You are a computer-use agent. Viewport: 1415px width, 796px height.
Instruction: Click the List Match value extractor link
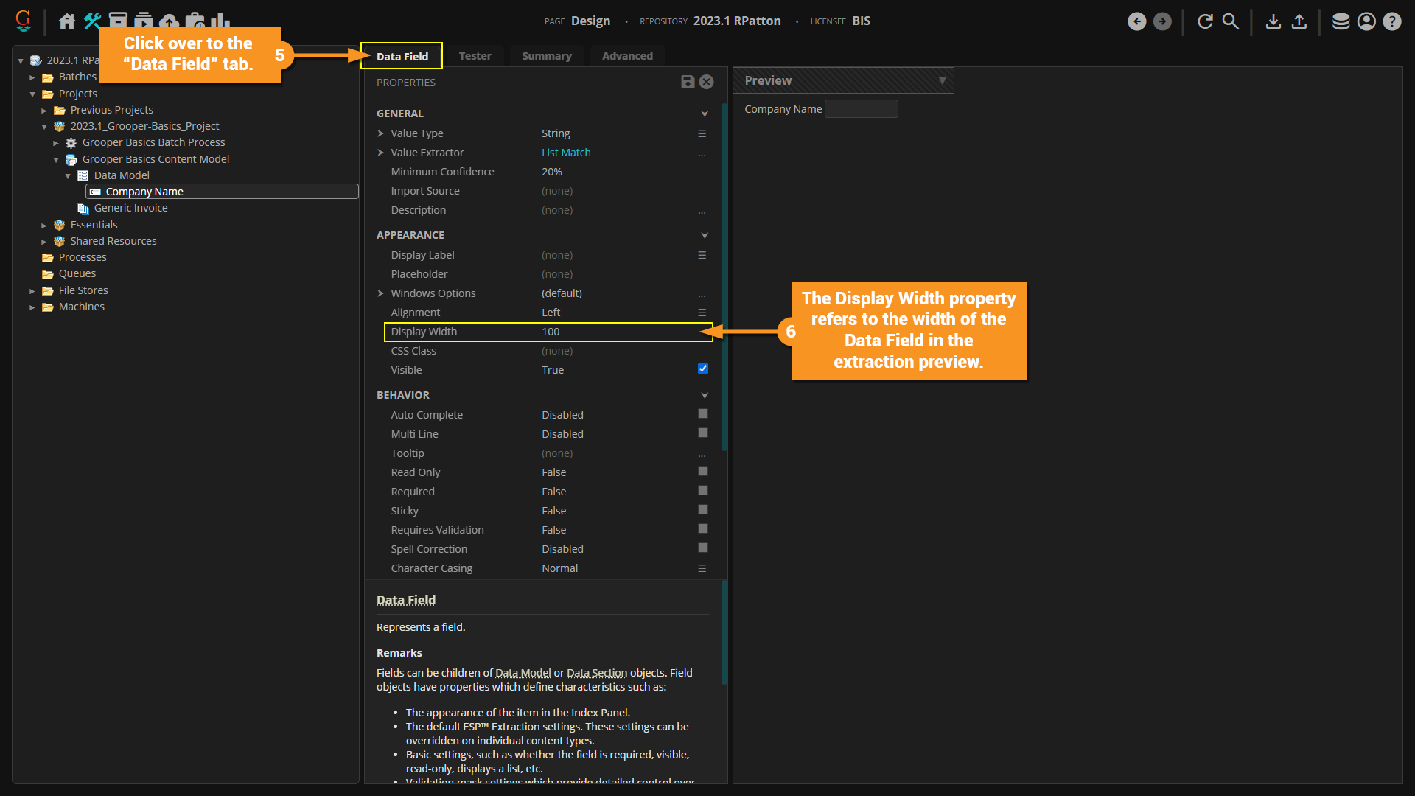(566, 153)
